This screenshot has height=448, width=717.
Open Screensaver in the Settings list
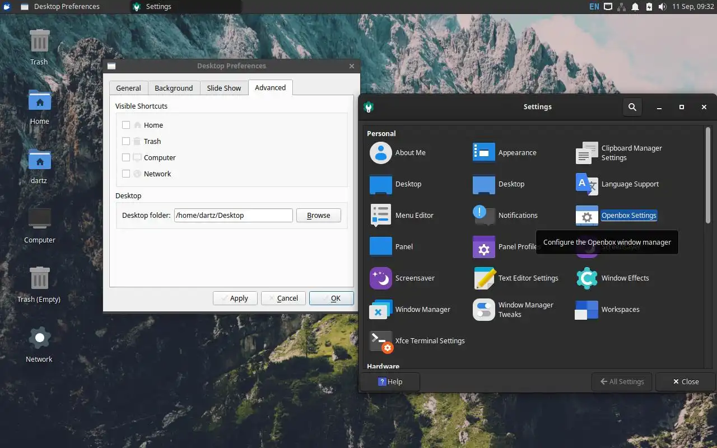[x=402, y=278]
